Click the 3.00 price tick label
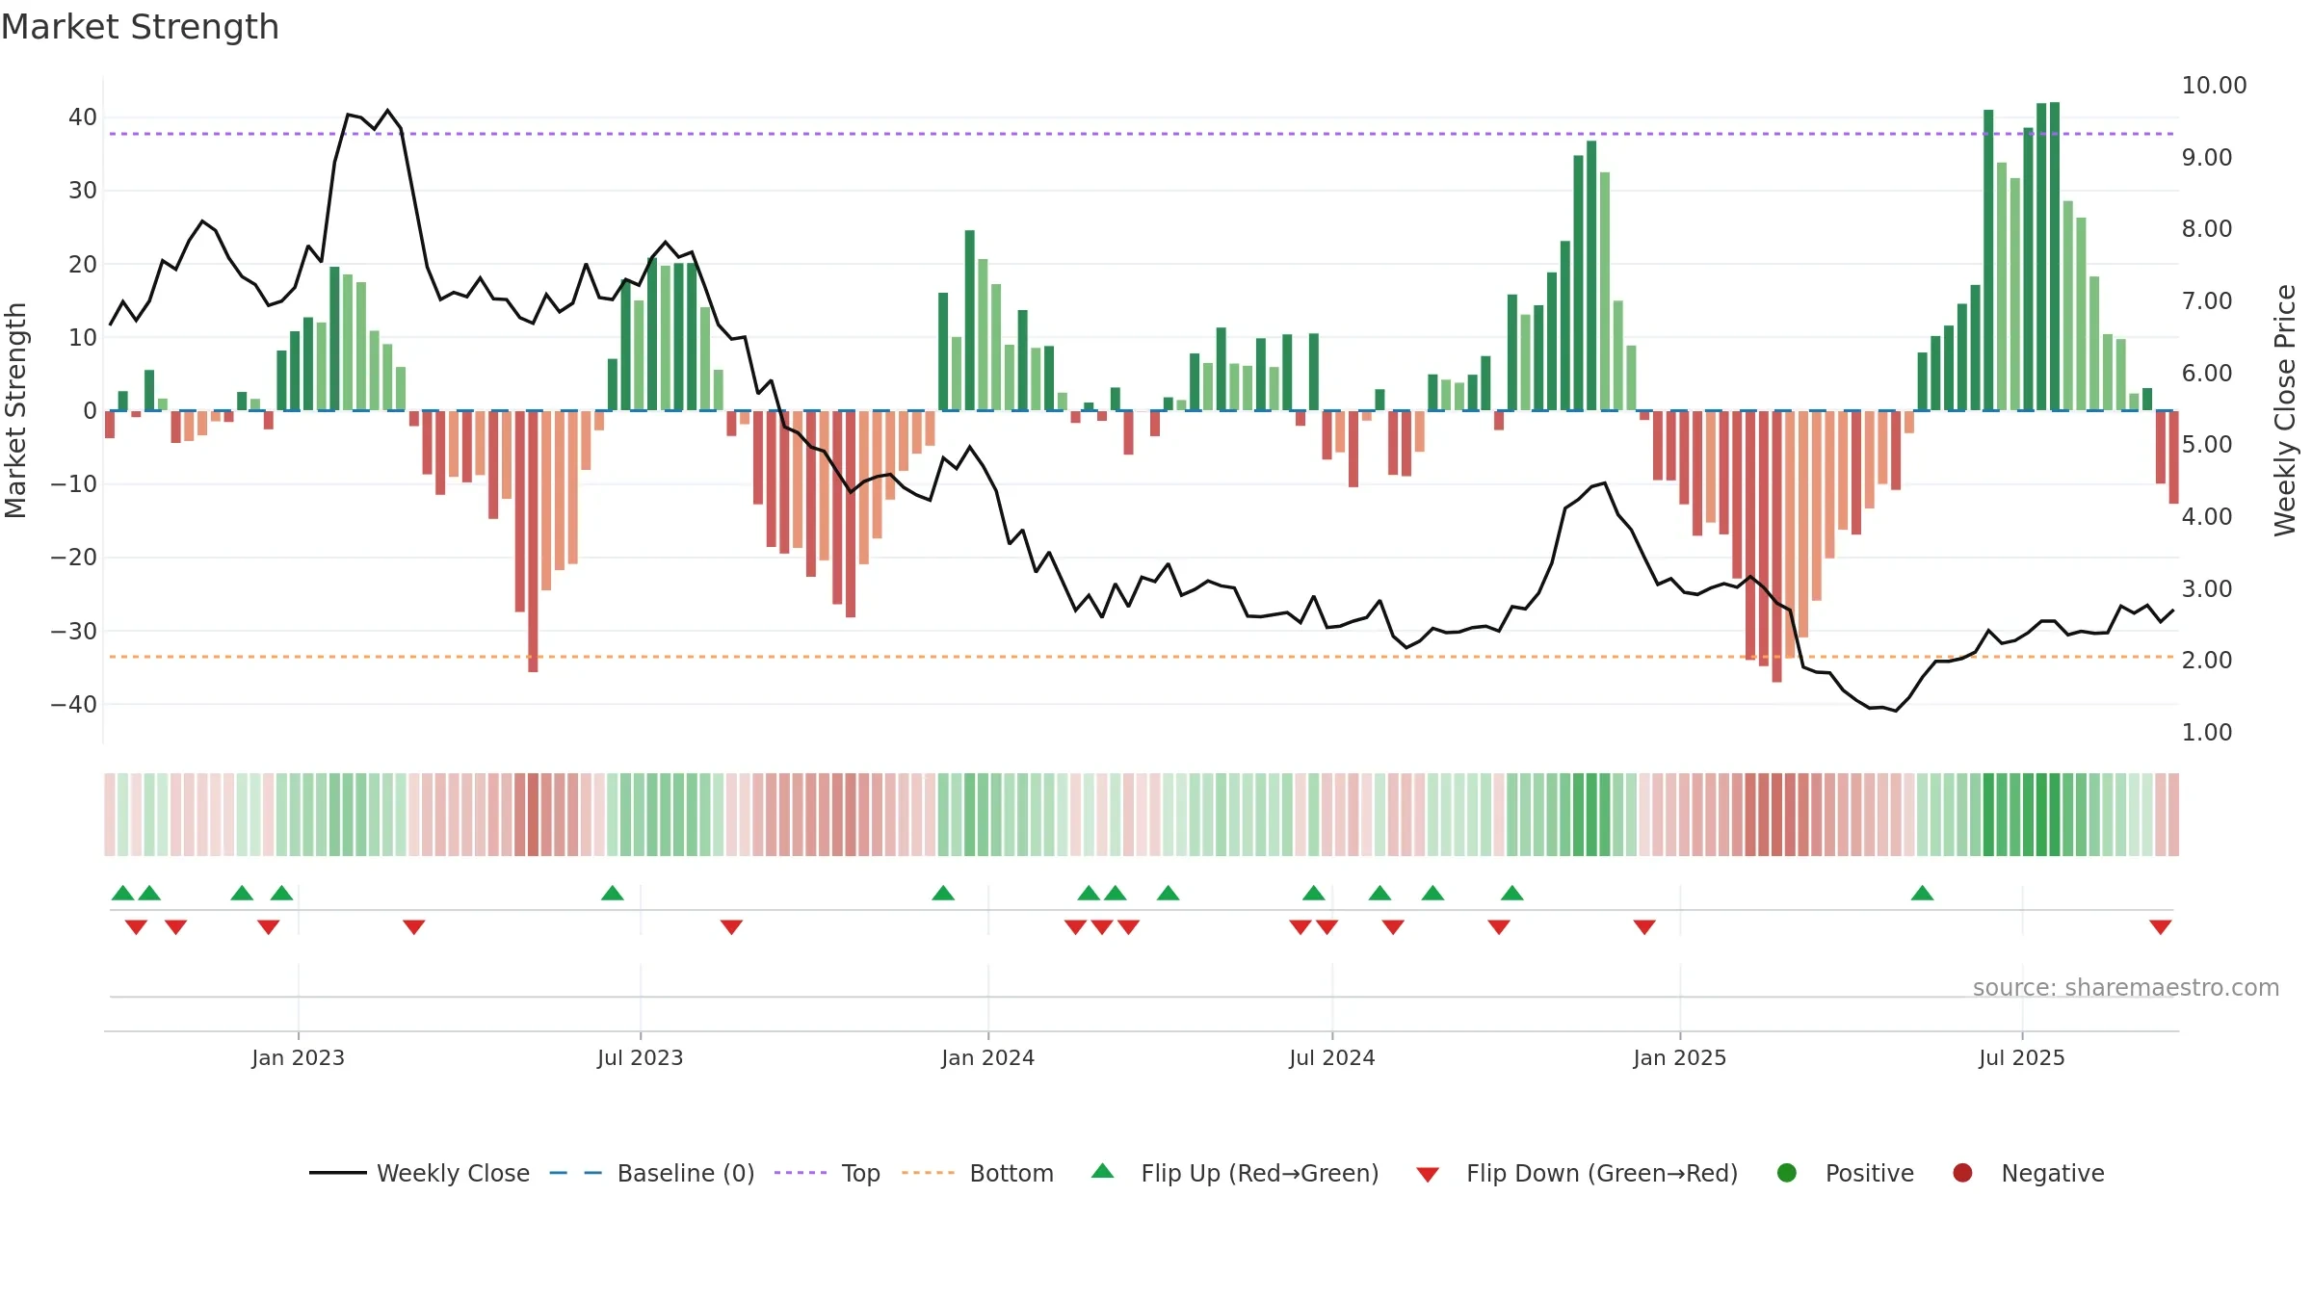Viewport: 2312px width, 1300px height. coord(2206,588)
